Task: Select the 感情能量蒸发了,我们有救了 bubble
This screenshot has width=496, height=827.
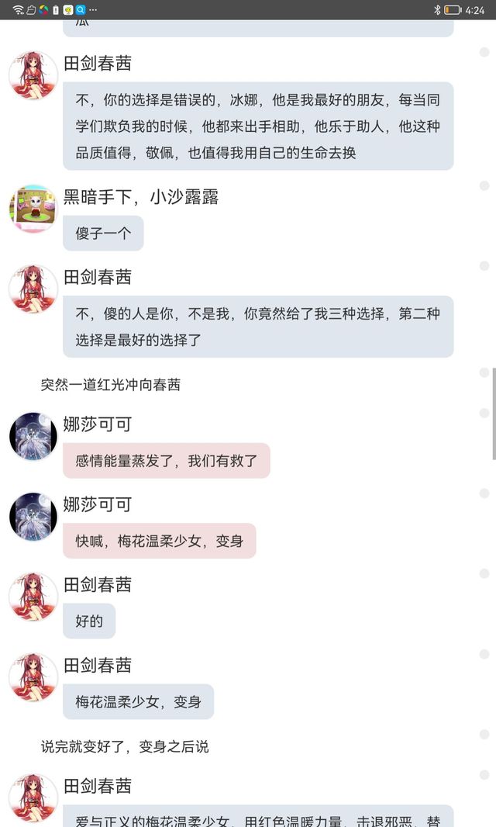Action: [167, 461]
